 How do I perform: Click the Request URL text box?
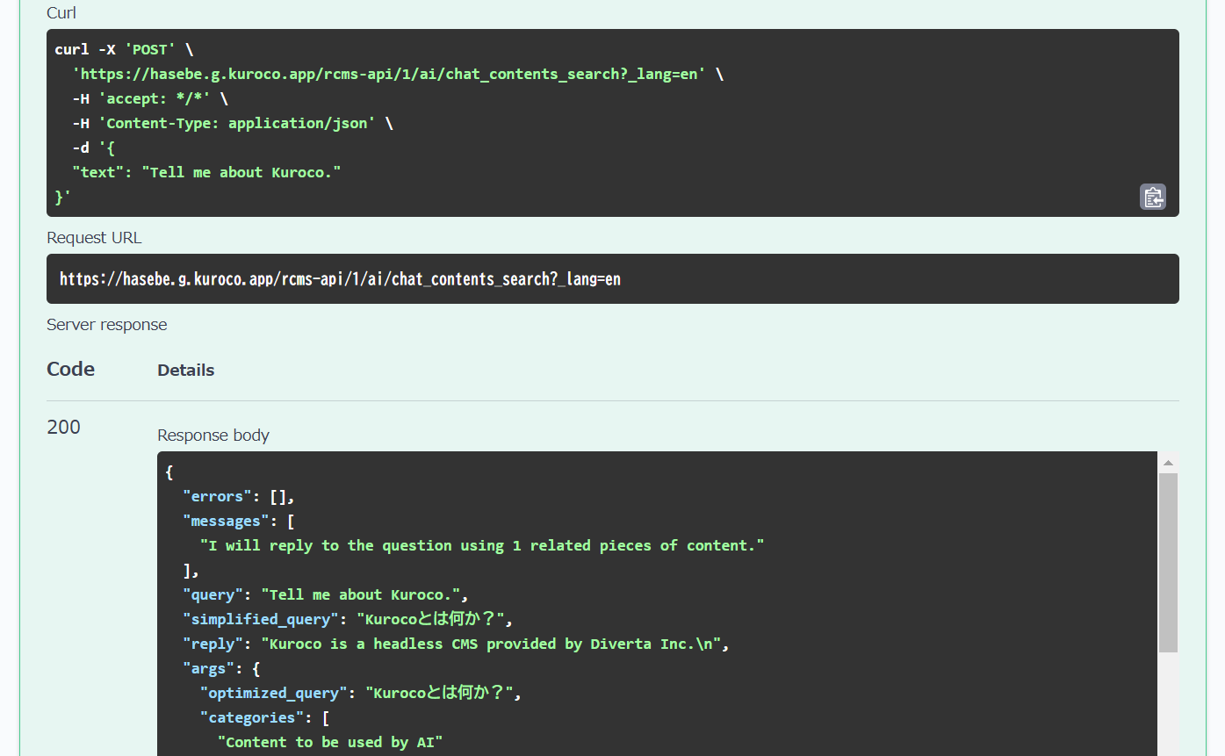pyautogui.click(x=612, y=279)
